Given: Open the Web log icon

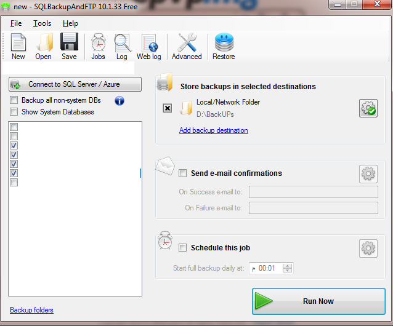Looking at the screenshot, I should tap(149, 47).
